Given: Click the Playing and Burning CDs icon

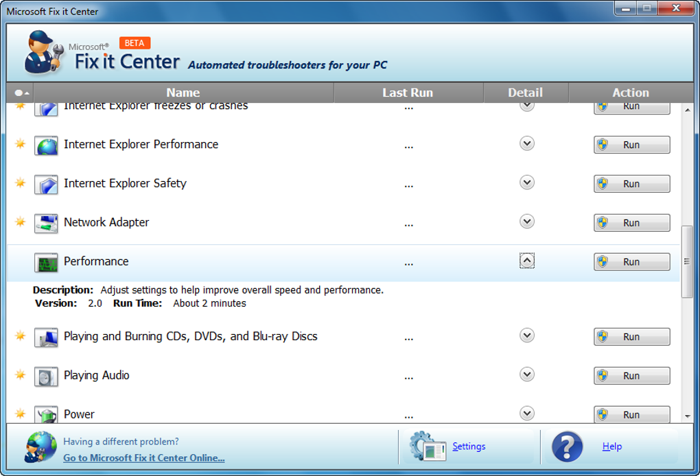Looking at the screenshot, I should (46, 337).
